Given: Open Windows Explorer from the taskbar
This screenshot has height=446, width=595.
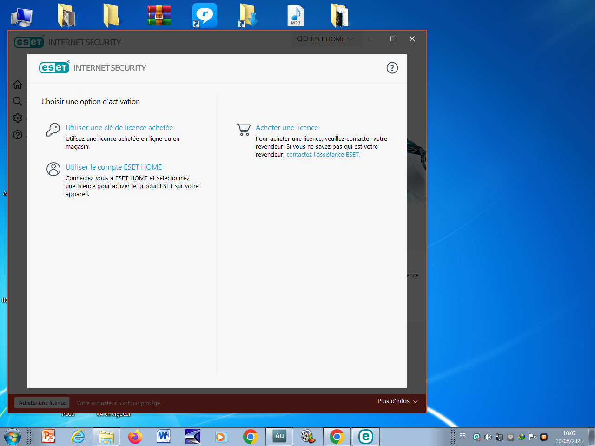Looking at the screenshot, I should (106, 437).
